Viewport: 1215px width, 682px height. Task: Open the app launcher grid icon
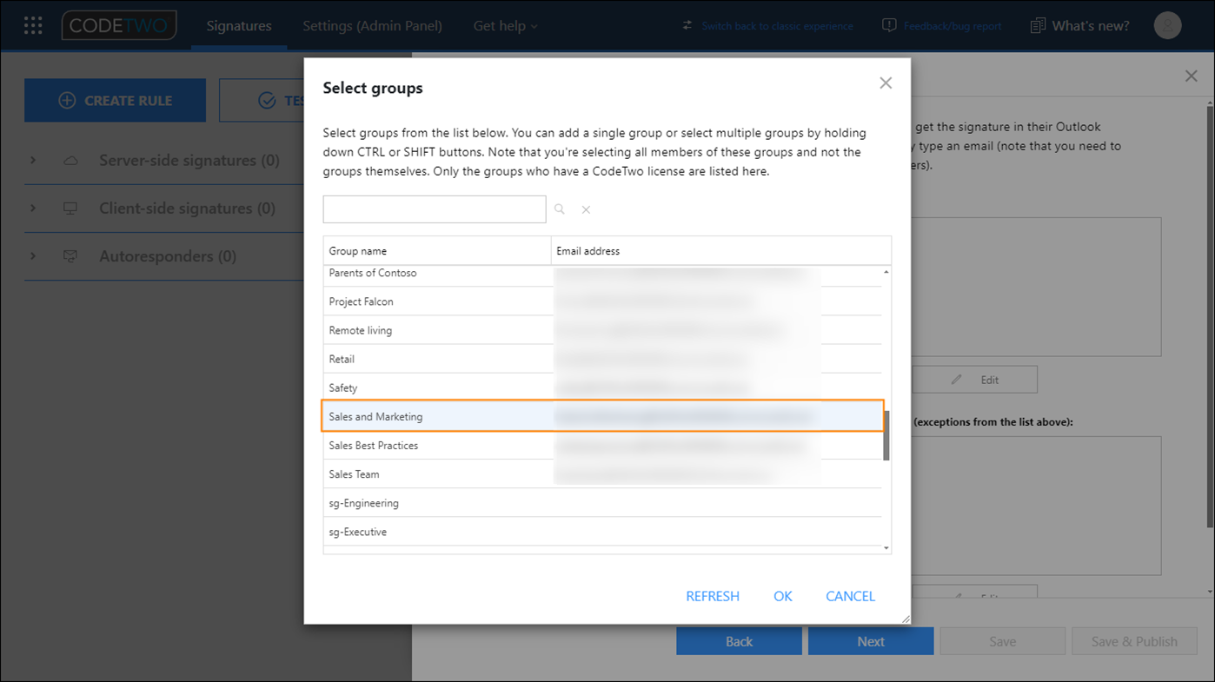33,24
